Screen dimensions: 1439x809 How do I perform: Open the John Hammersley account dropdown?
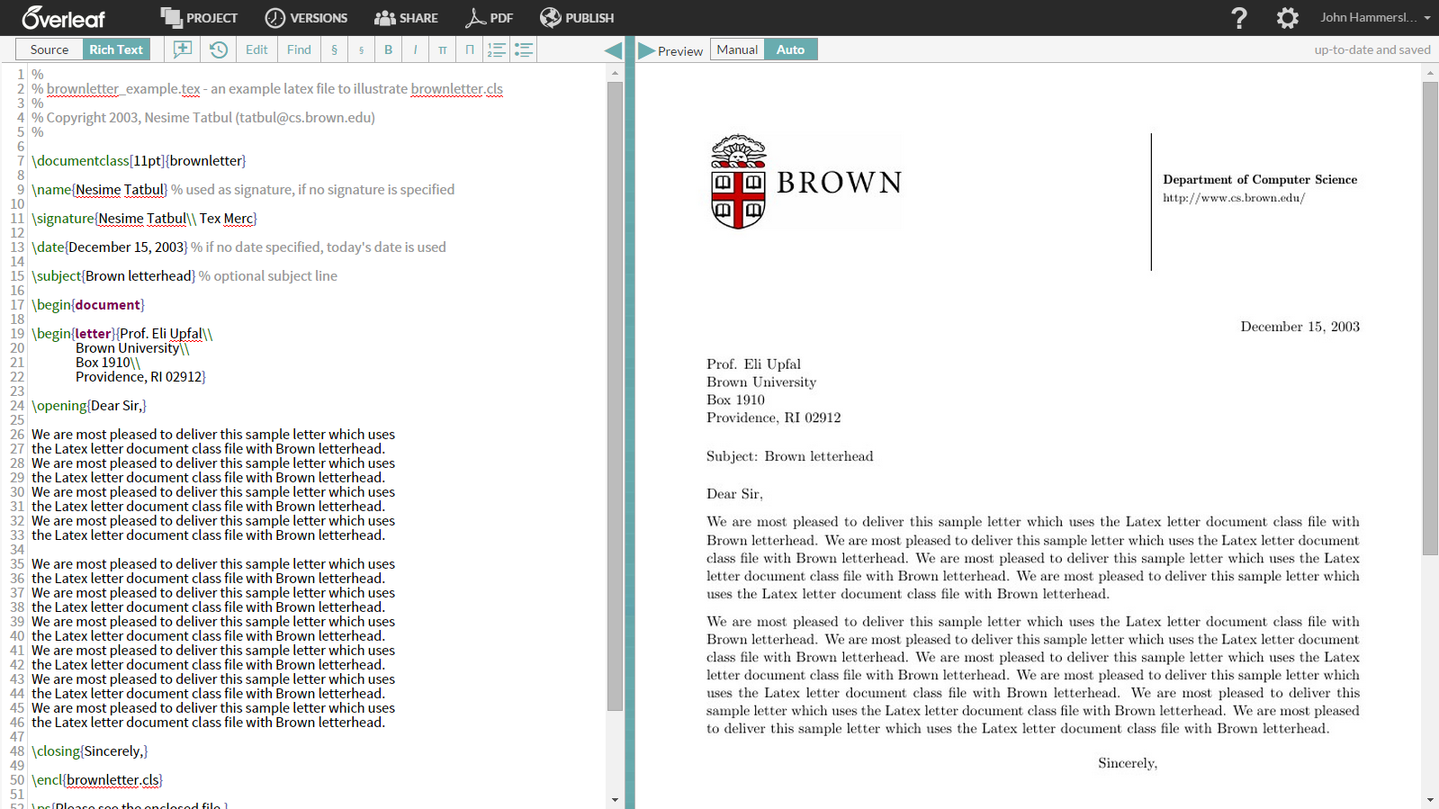point(1374,18)
